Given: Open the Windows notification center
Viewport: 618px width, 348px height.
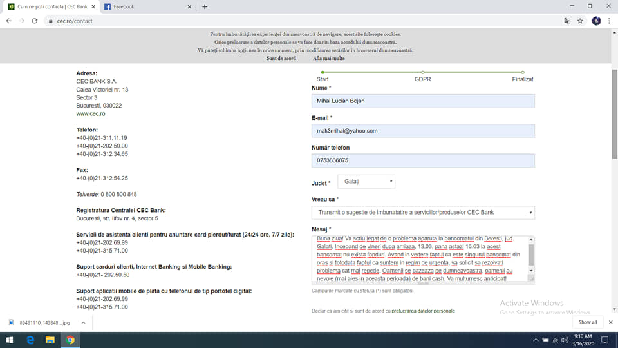Looking at the screenshot, I should pyautogui.click(x=605, y=340).
